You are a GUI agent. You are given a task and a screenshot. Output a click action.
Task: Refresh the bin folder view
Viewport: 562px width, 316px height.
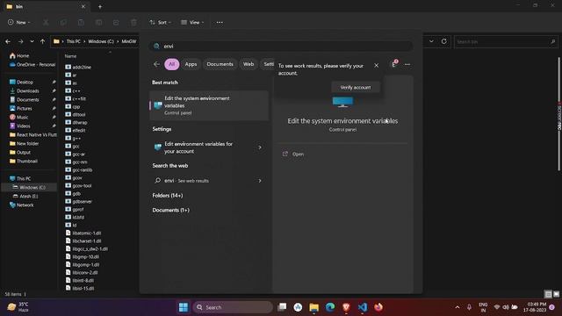click(444, 41)
